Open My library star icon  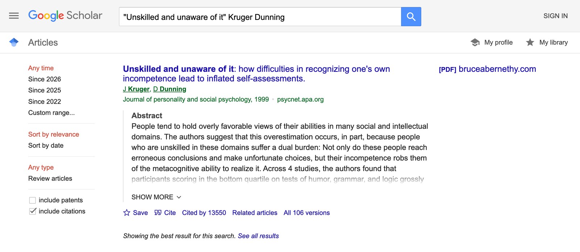pos(530,42)
